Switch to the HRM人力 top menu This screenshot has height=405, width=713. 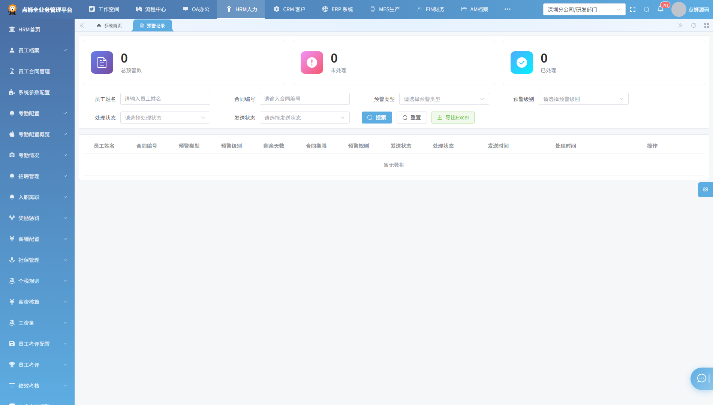[x=241, y=9]
